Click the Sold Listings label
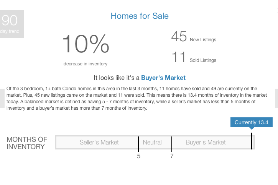 [203, 60]
